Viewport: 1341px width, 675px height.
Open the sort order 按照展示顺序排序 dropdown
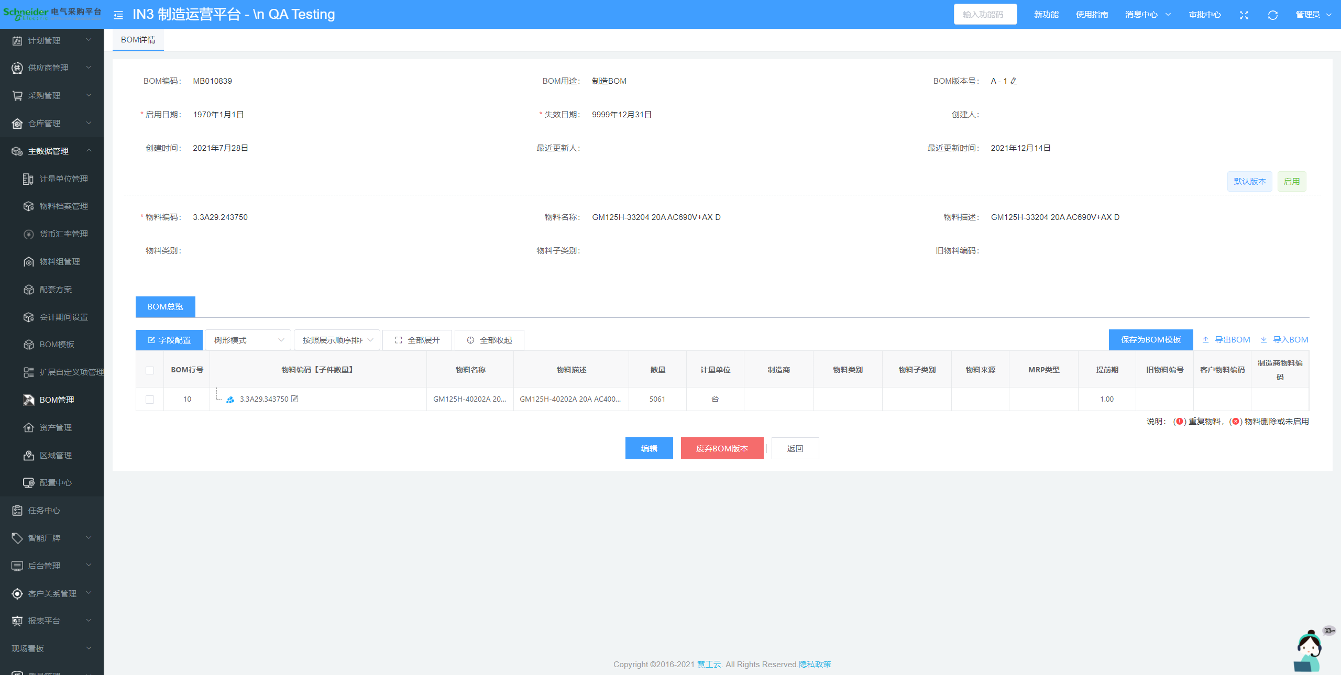coord(337,340)
